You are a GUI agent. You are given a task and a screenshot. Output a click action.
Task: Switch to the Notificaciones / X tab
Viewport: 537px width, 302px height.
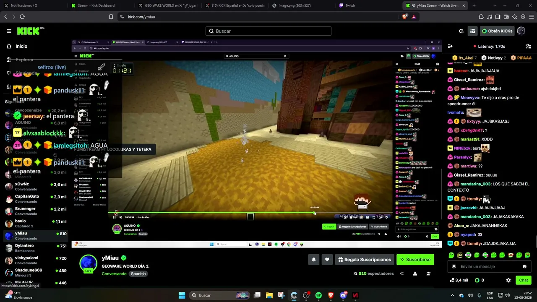[34, 5]
